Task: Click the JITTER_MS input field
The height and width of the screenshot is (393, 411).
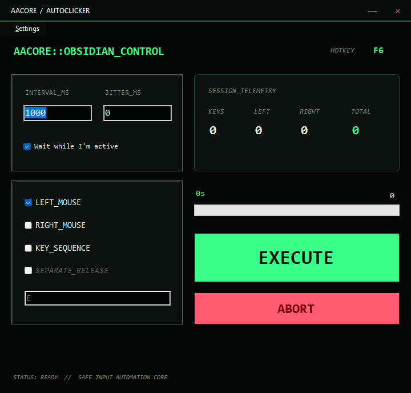Action: click(138, 113)
